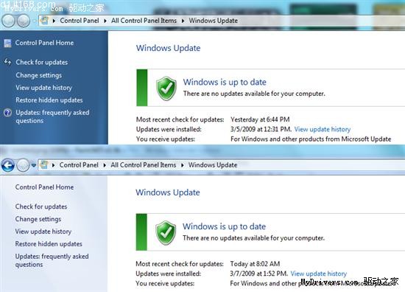Click Control Panel address icon in bottom window

44,164
